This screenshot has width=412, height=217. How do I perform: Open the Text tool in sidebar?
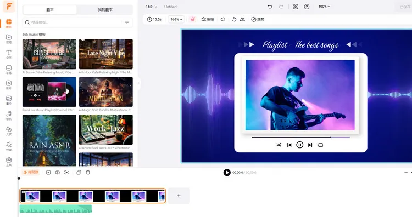click(x=9, y=54)
